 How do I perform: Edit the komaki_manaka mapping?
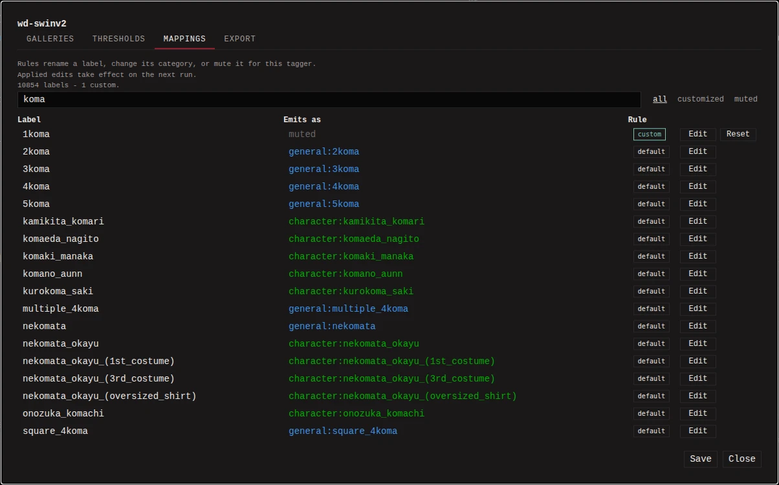pyautogui.click(x=698, y=256)
